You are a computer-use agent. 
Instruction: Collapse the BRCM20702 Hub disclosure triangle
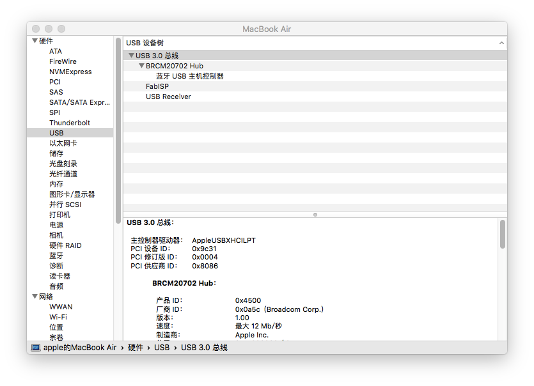[141, 66]
